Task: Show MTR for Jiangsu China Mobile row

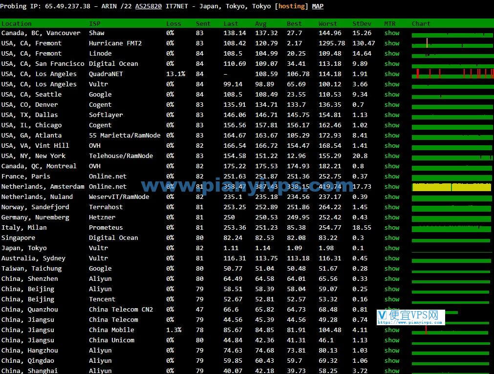Action: (391, 330)
